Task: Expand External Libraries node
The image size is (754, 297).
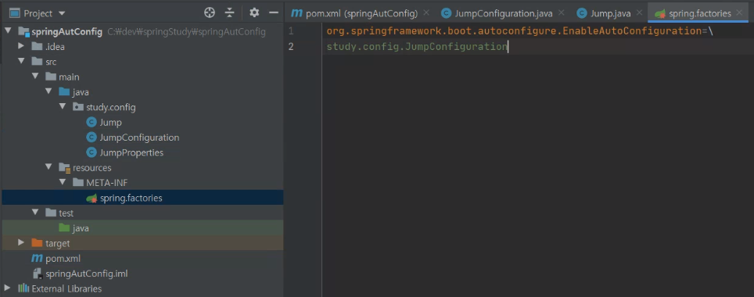Action: point(7,288)
